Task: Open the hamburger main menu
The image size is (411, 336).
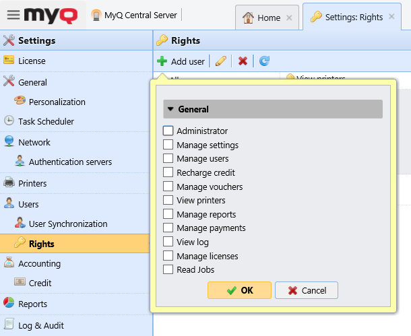Action: point(13,15)
